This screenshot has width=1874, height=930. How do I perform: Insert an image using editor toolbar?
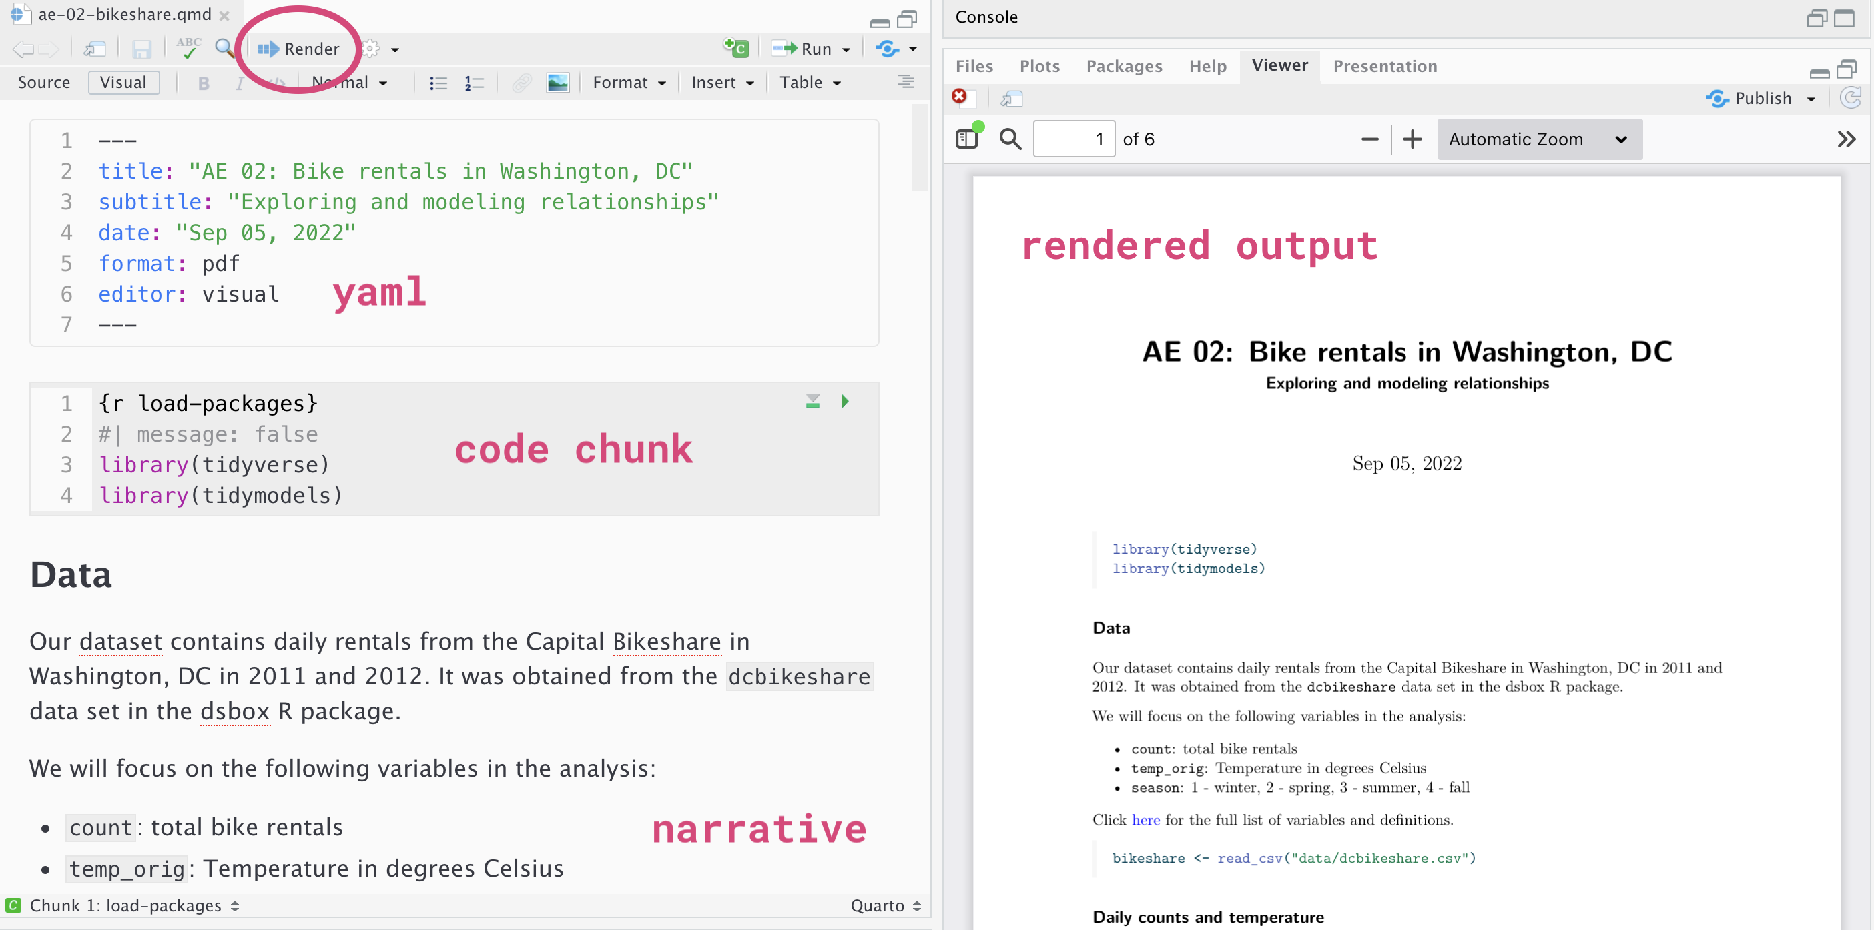click(557, 82)
